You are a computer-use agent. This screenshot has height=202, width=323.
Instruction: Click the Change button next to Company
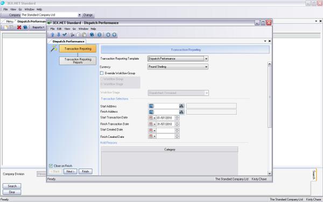[88, 15]
